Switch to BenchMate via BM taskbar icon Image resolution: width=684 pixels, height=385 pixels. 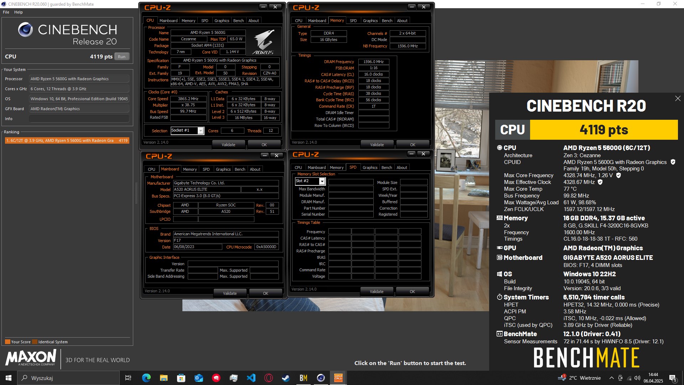[303, 378]
